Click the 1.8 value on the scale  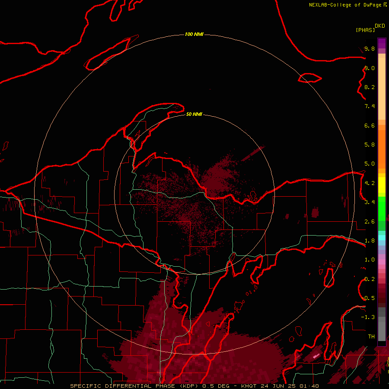click(x=370, y=240)
